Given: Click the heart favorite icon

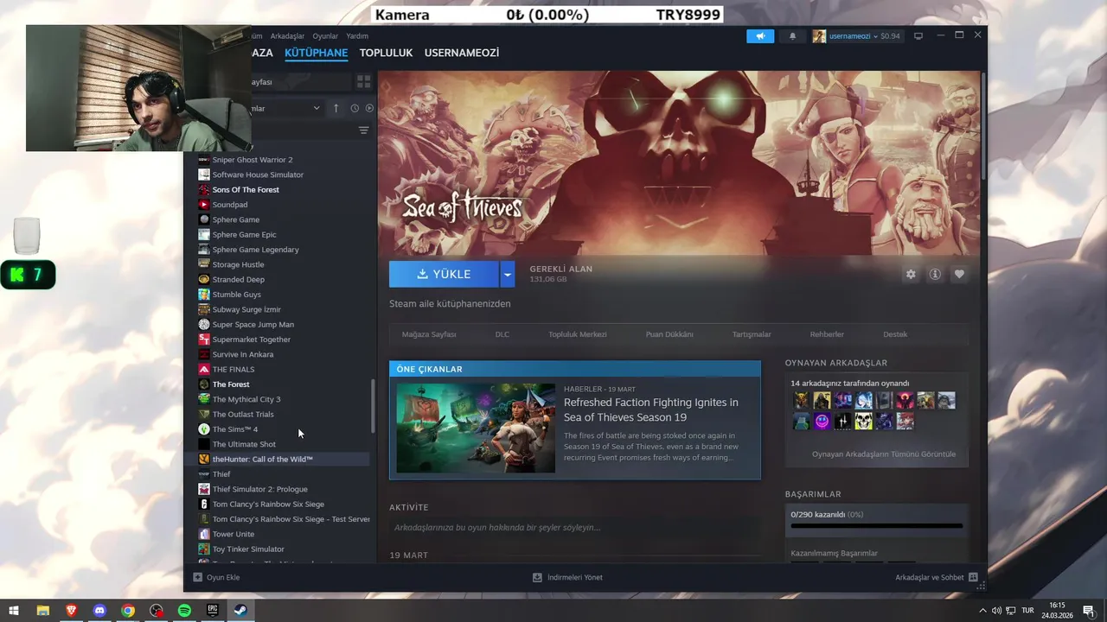Looking at the screenshot, I should click(959, 274).
